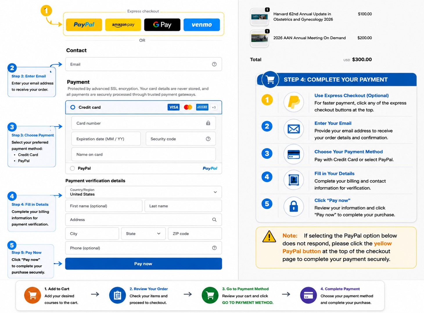Select the Credit card radio button
This screenshot has height=313, width=424.
click(73, 107)
